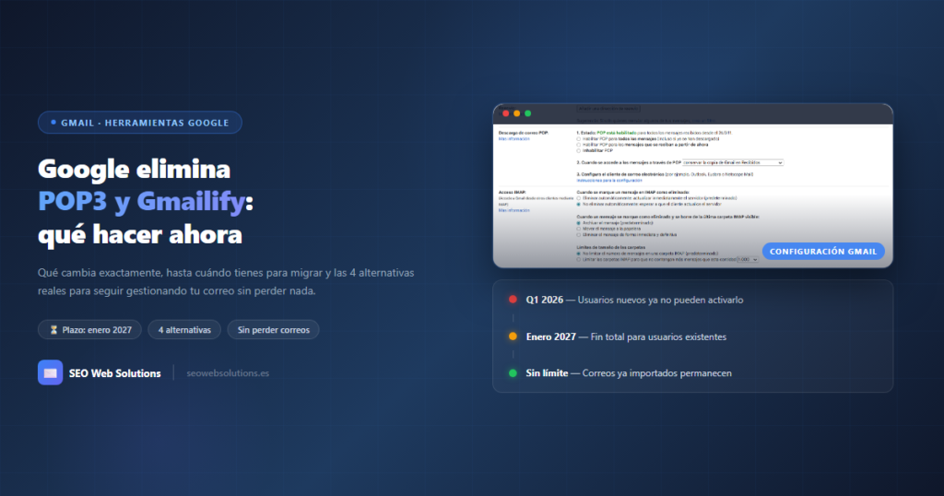944x496 pixels.
Task: Select 'Habilitar POP ... a partir de ahora' radio
Action: point(579,145)
